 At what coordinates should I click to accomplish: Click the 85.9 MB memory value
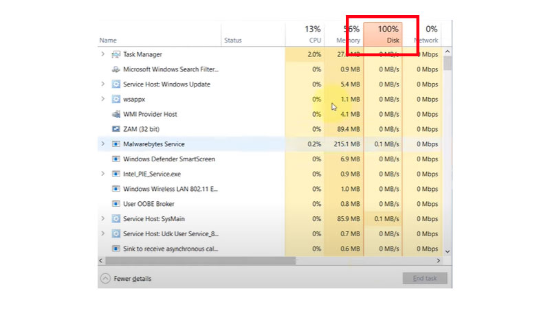tap(349, 219)
